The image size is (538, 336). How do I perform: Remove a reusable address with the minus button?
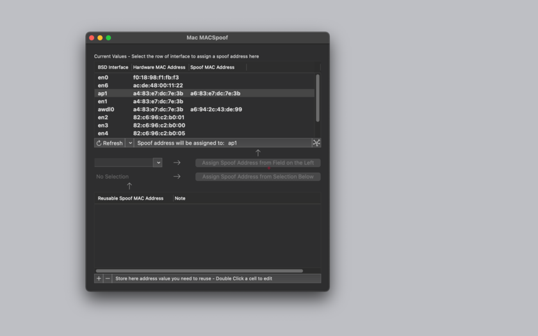(x=108, y=278)
